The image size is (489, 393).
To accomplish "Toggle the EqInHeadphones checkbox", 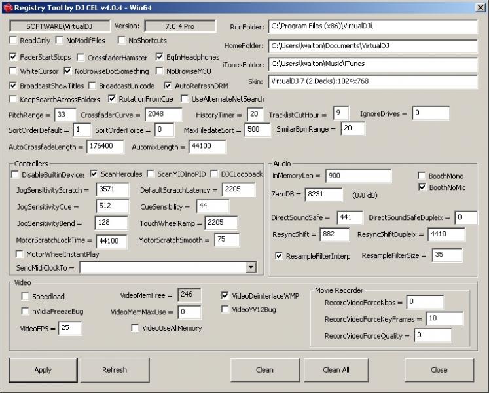I will (x=160, y=57).
